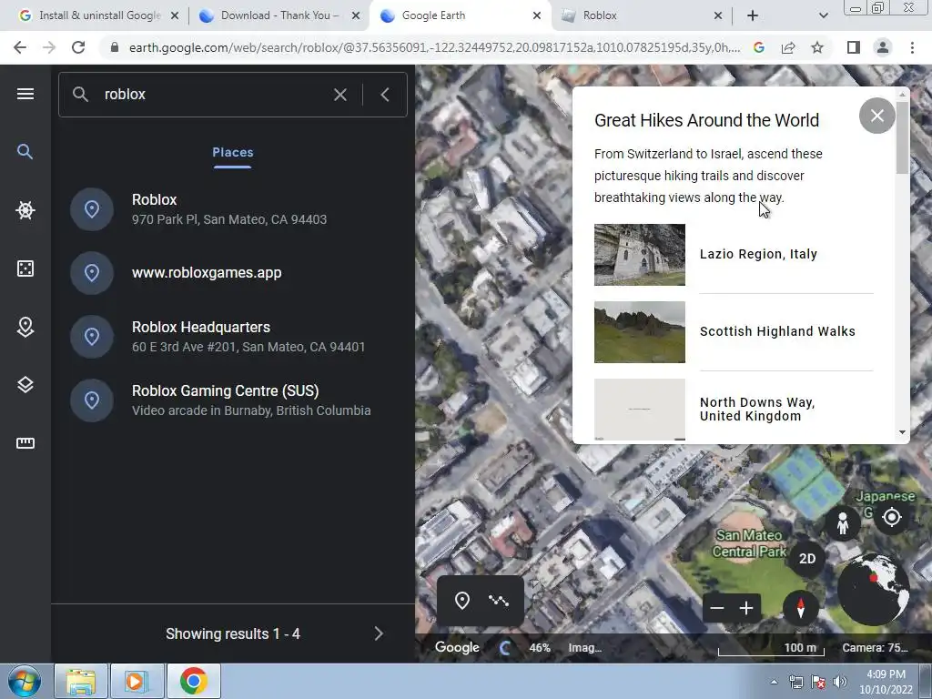Open media player from taskbar
This screenshot has height=699, width=932.
point(137,681)
